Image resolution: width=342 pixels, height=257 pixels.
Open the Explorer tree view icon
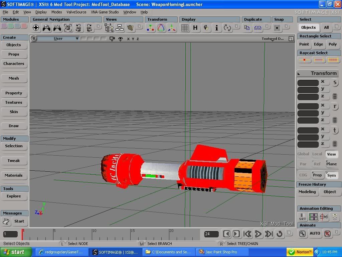(109, 28)
